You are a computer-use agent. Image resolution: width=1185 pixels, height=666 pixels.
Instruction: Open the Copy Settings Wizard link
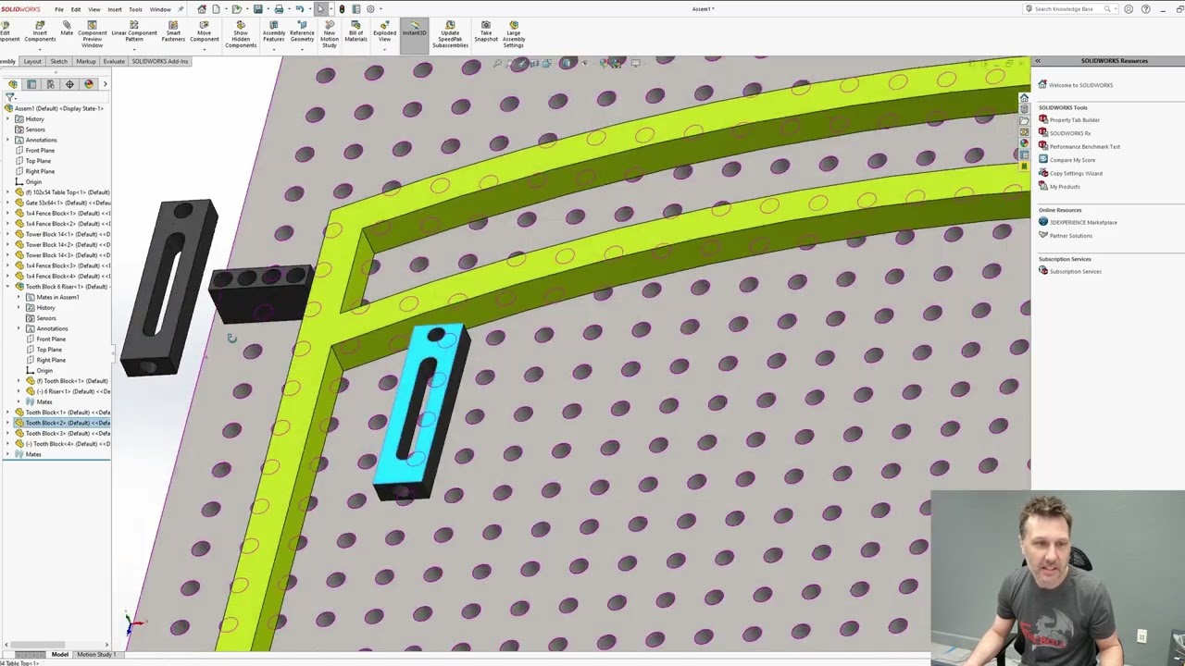pyautogui.click(x=1076, y=173)
